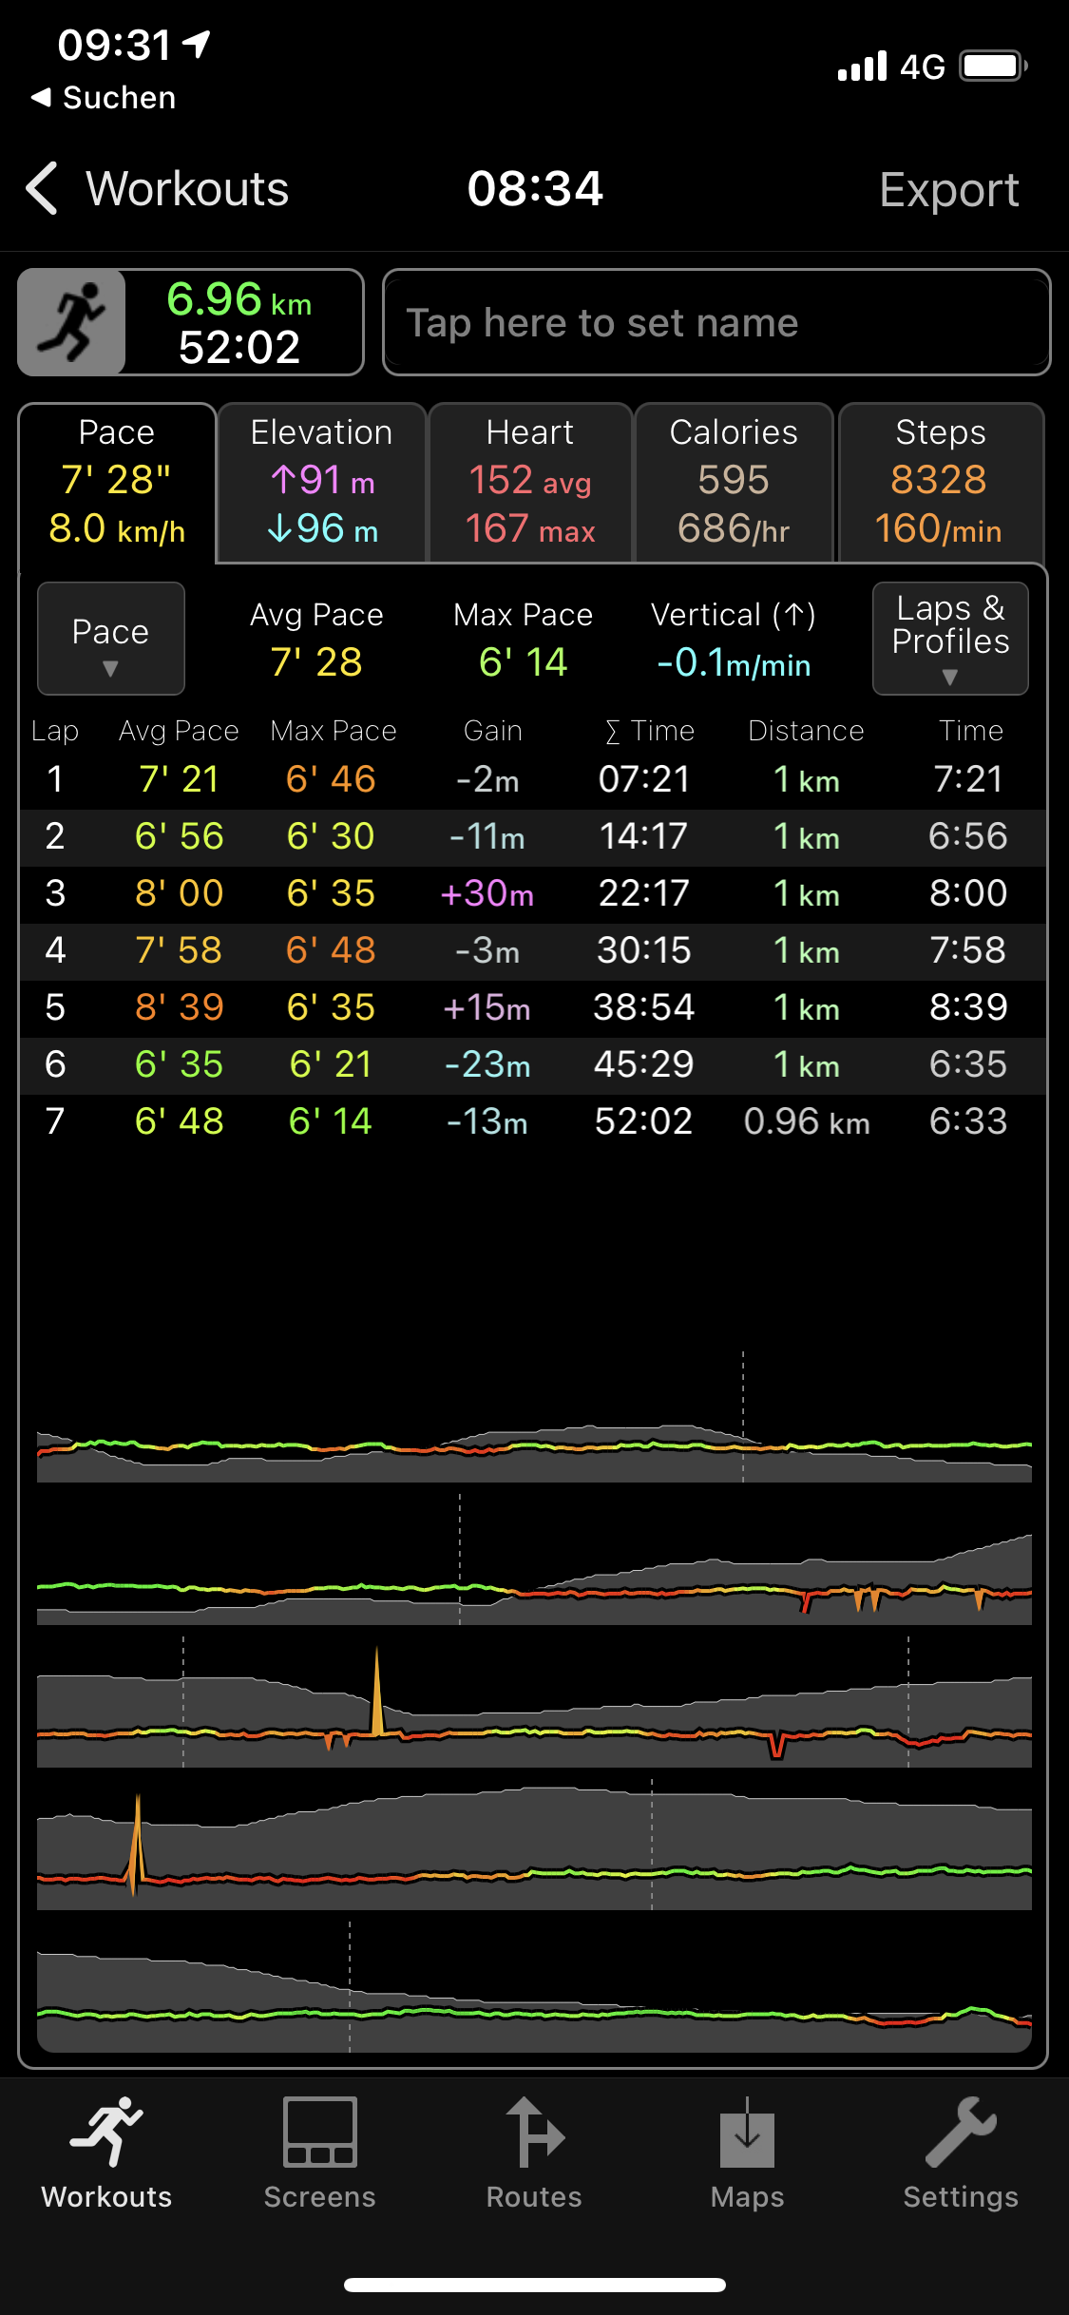The height and width of the screenshot is (2315, 1069).
Task: Switch to the Heart rate tab
Action: [530, 483]
